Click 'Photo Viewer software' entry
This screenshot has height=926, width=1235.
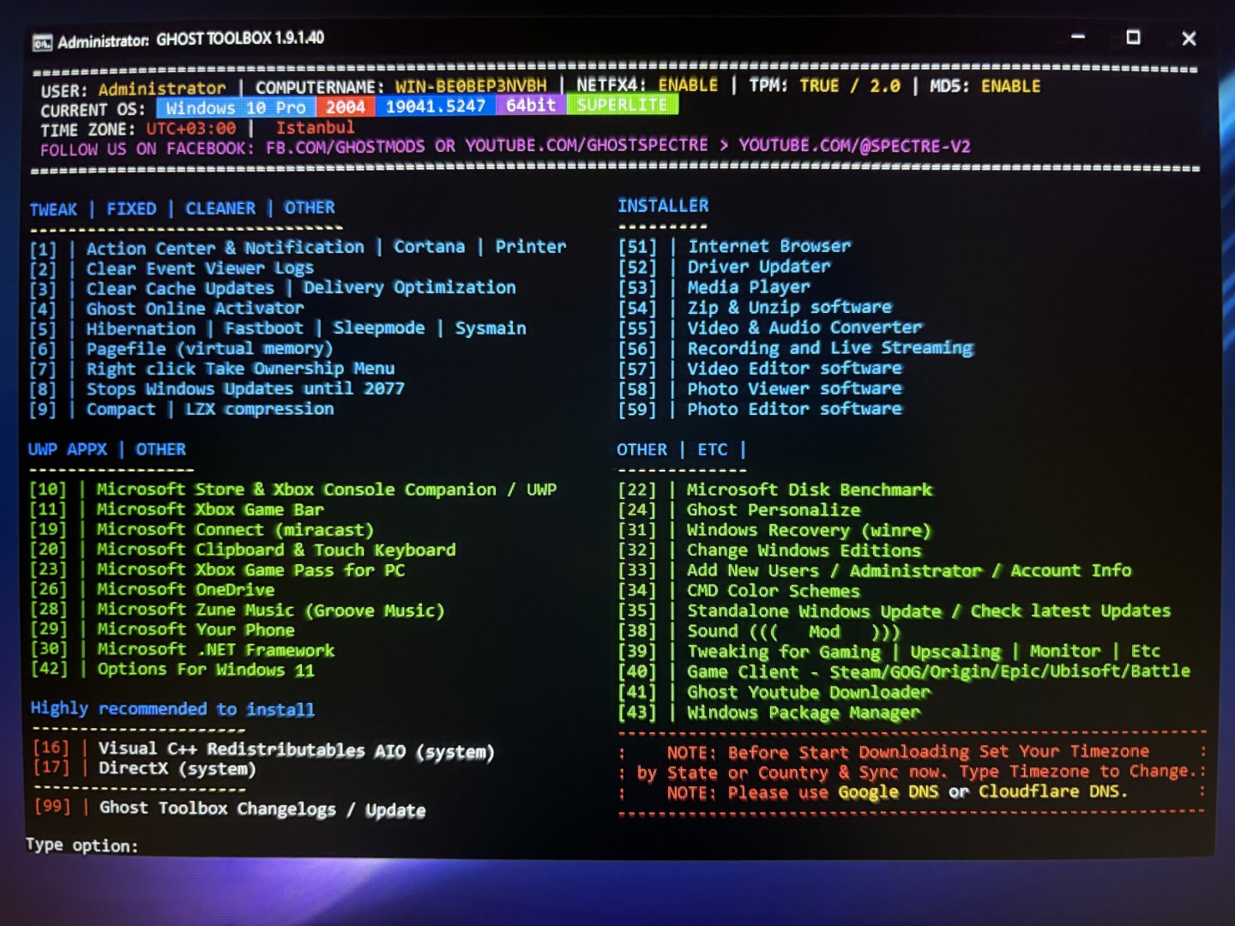[795, 389]
